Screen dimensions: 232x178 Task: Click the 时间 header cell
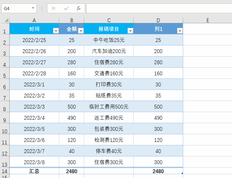(x=34, y=29)
